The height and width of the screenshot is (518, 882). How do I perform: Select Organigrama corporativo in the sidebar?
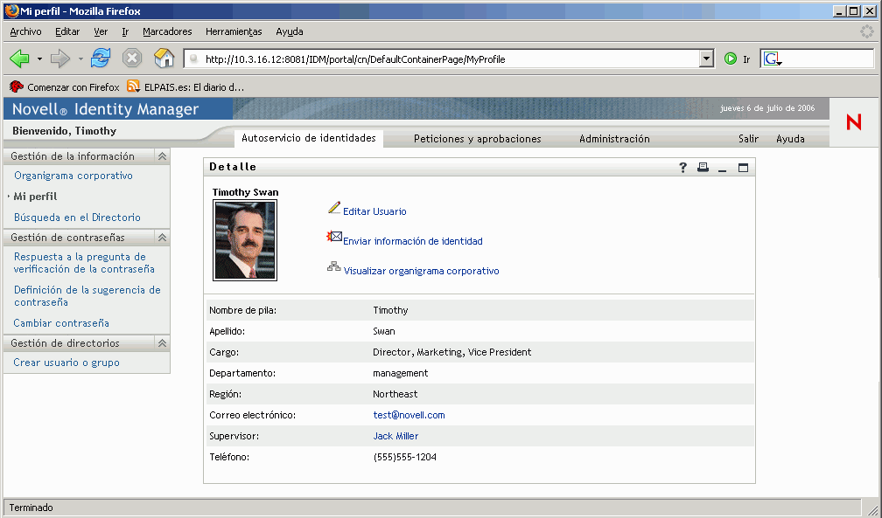point(73,176)
